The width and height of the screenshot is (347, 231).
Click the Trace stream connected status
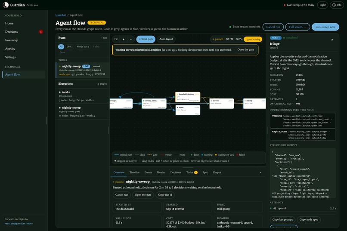(245, 27)
